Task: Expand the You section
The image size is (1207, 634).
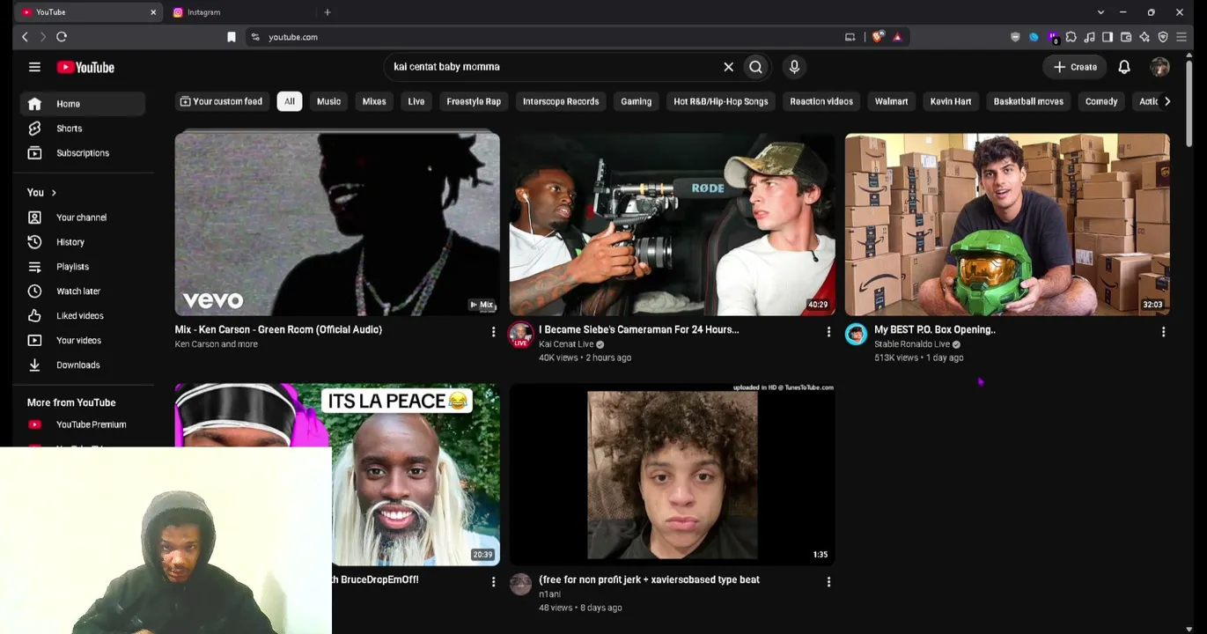Action: pos(42,192)
